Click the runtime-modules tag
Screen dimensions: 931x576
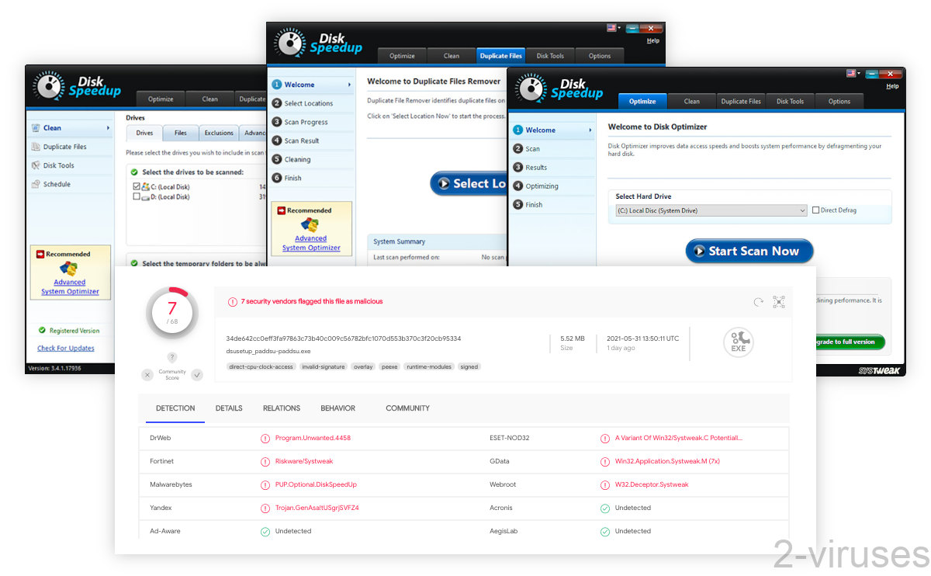(428, 366)
